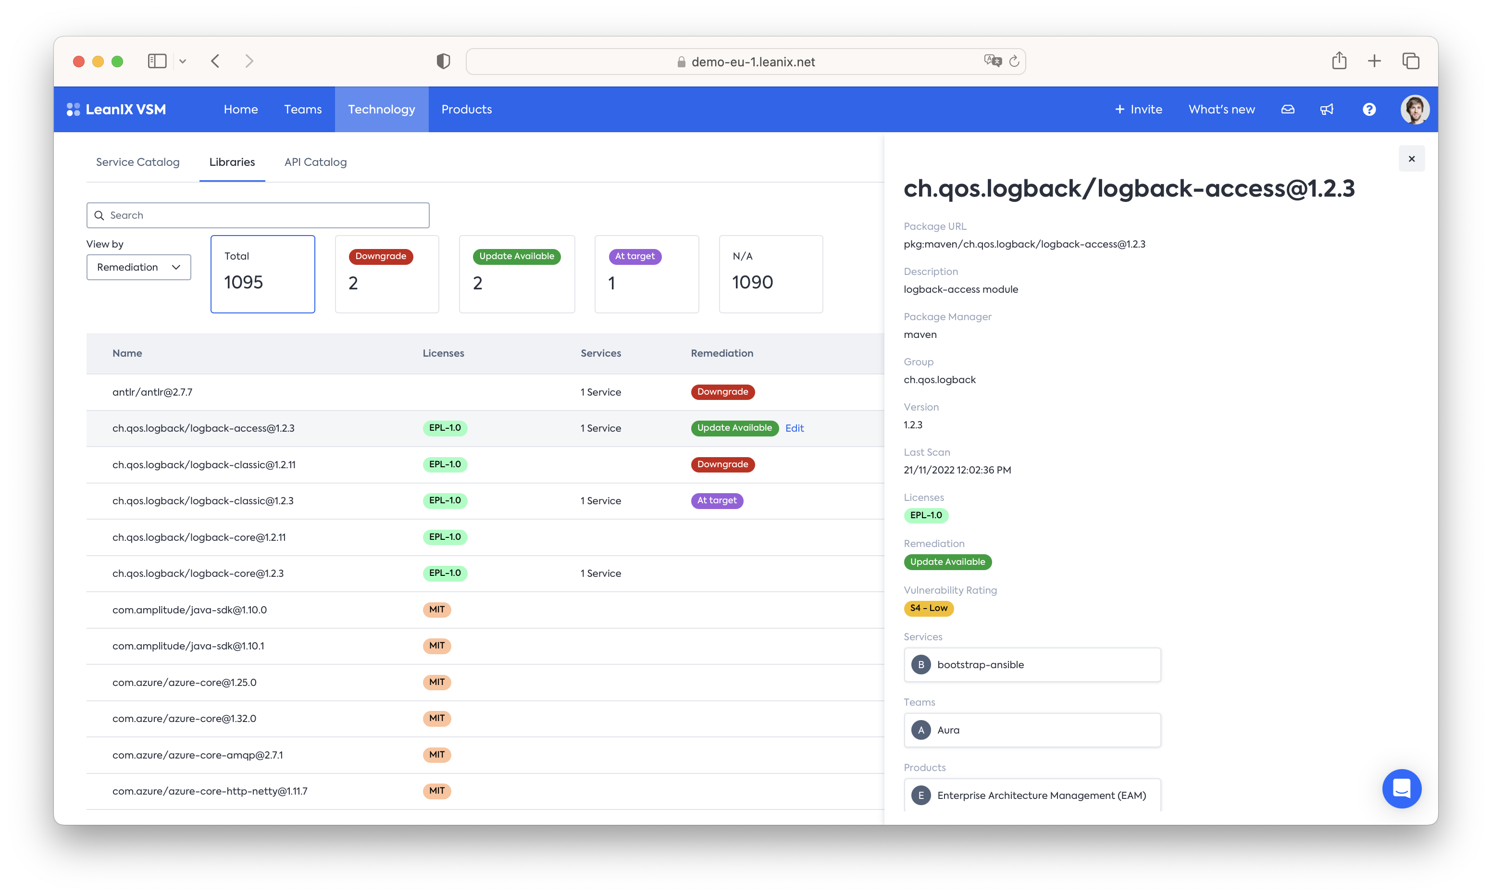Open the Products menu item
The width and height of the screenshot is (1492, 896).
coord(466,109)
